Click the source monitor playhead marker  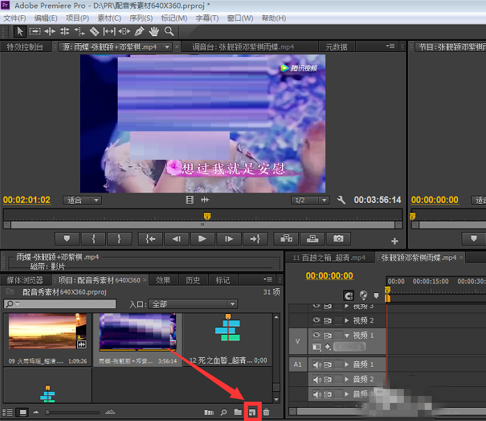coord(207,215)
